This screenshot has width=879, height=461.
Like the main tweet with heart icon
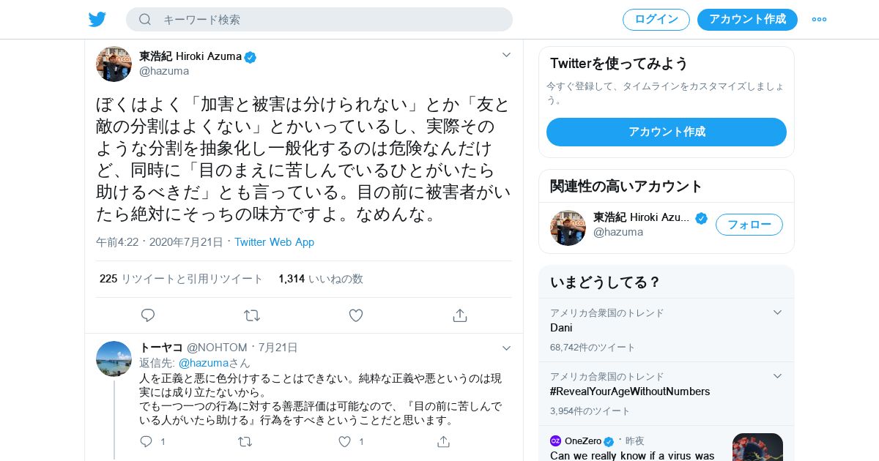click(356, 315)
